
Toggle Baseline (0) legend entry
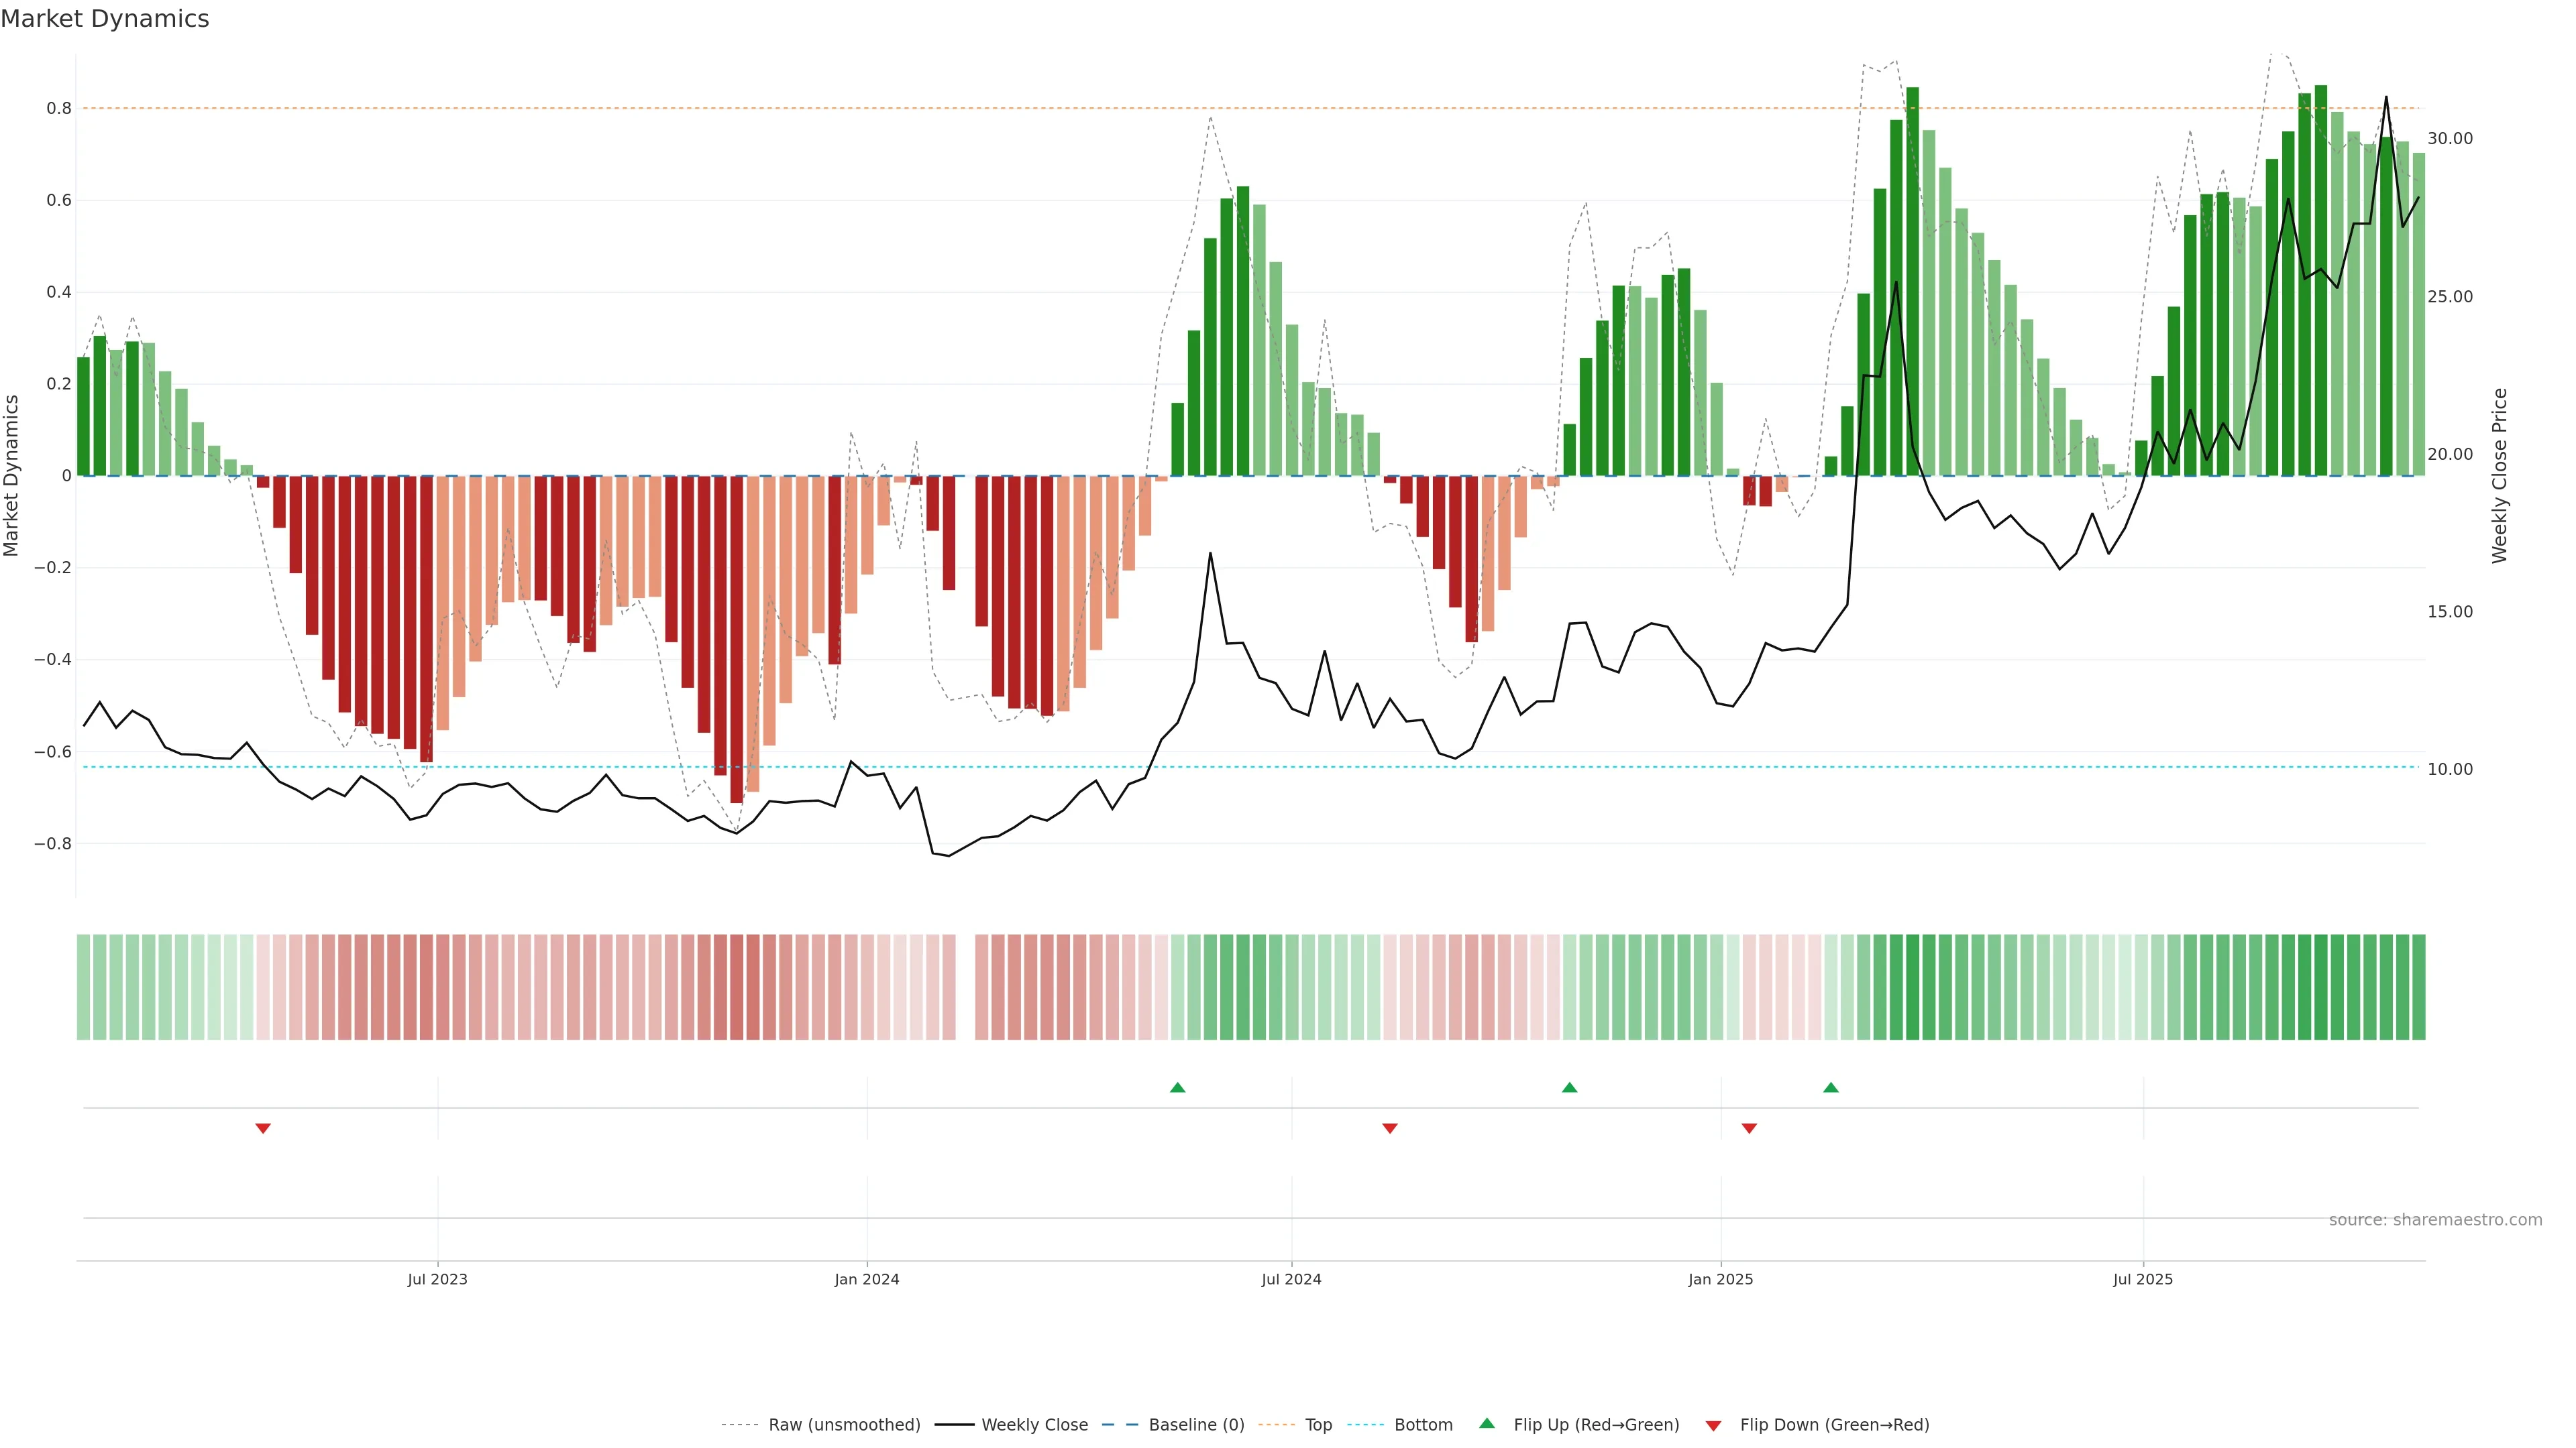(1196, 1425)
